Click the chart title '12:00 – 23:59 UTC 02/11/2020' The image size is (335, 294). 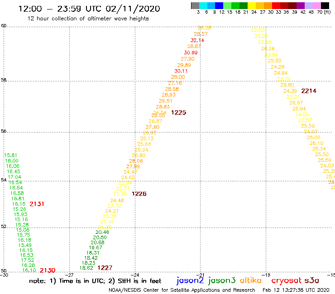89,9
